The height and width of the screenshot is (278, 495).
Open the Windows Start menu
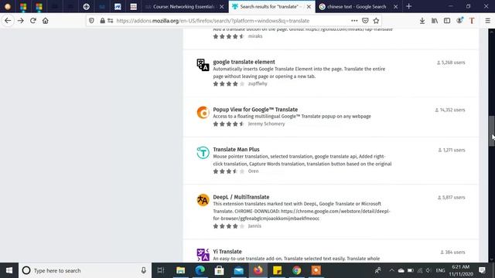(x=9, y=270)
